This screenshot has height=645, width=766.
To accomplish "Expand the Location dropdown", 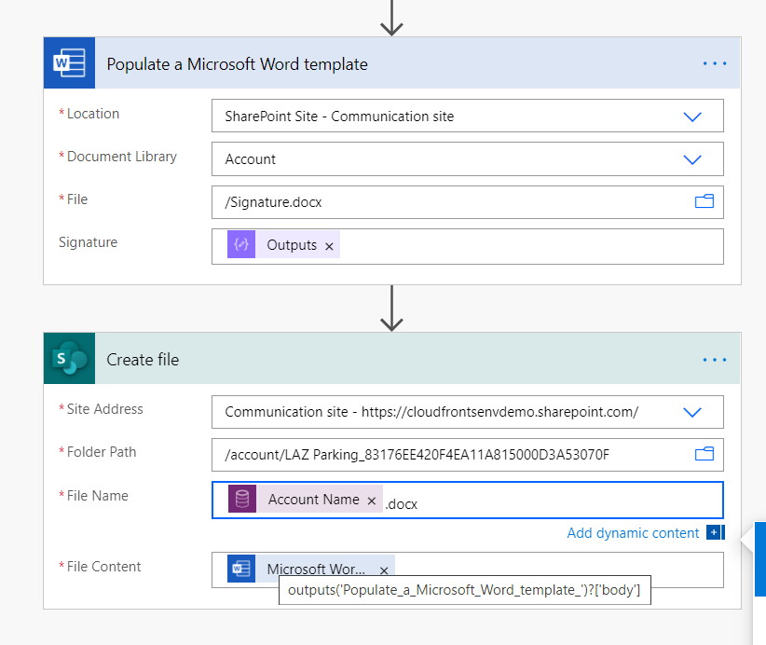I will point(692,117).
